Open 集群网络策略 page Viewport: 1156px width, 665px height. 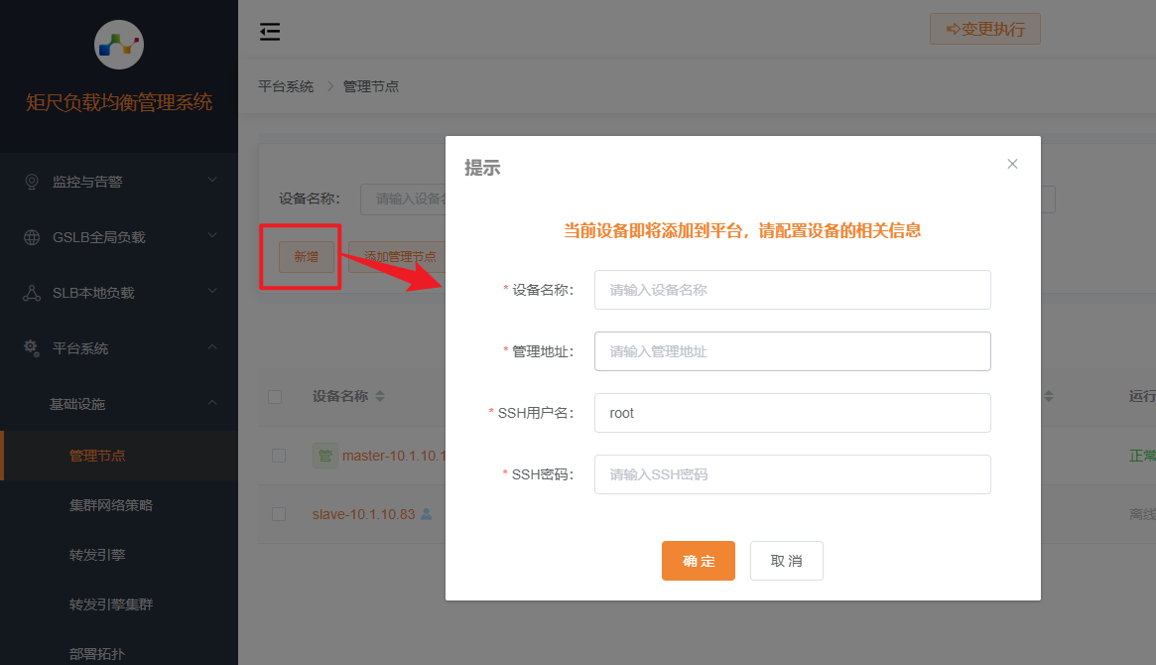119,505
